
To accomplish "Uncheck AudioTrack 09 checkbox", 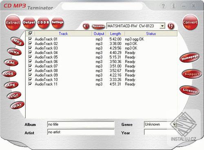I will [x=30, y=75].
